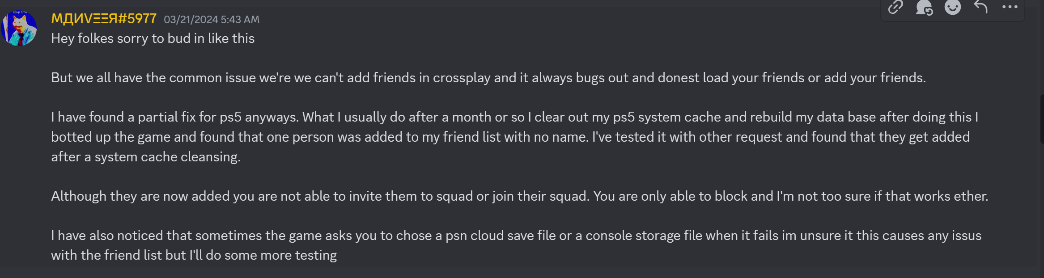This screenshot has width=1044, height=278.
Task: Click paragraph starting "Although they are now added"
Action: [519, 196]
